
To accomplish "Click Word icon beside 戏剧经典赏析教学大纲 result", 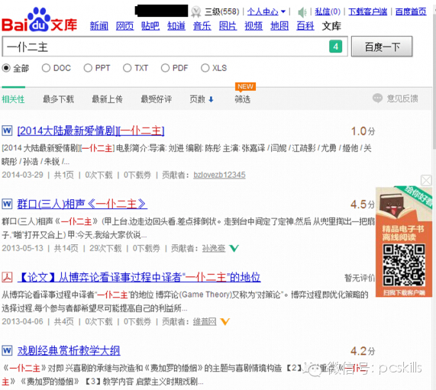I will click(x=7, y=350).
